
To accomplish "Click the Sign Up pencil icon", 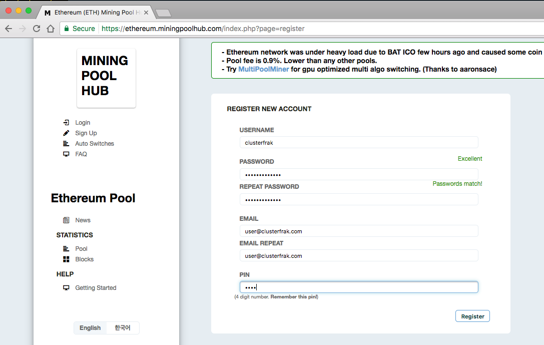I will click(66, 133).
